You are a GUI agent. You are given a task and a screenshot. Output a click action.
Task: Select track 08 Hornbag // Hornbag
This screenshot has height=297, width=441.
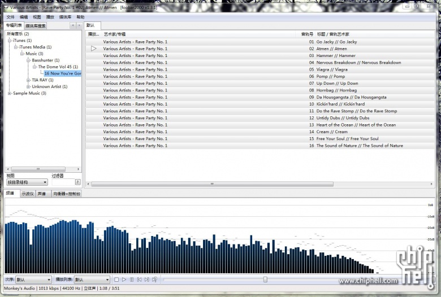[260, 90]
